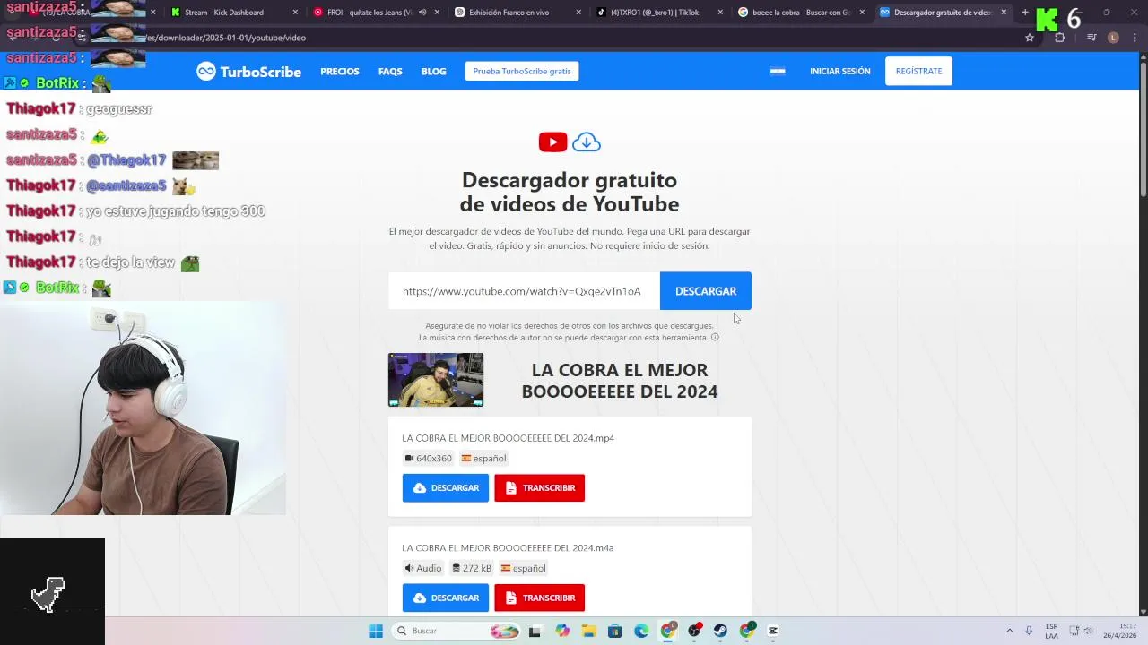This screenshot has width=1148, height=645.
Task: Open the ESP LAA keyboard language indicator
Action: pos(1051,631)
